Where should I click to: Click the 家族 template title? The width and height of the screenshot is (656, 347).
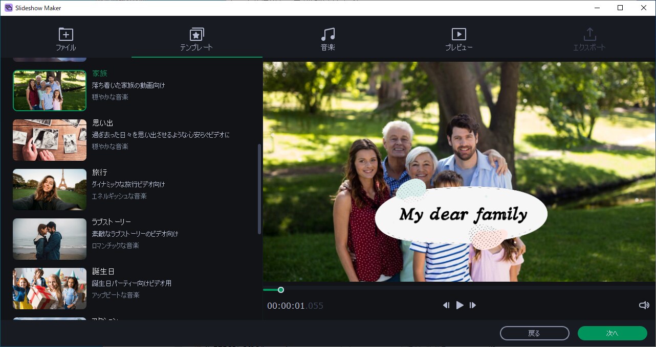100,73
